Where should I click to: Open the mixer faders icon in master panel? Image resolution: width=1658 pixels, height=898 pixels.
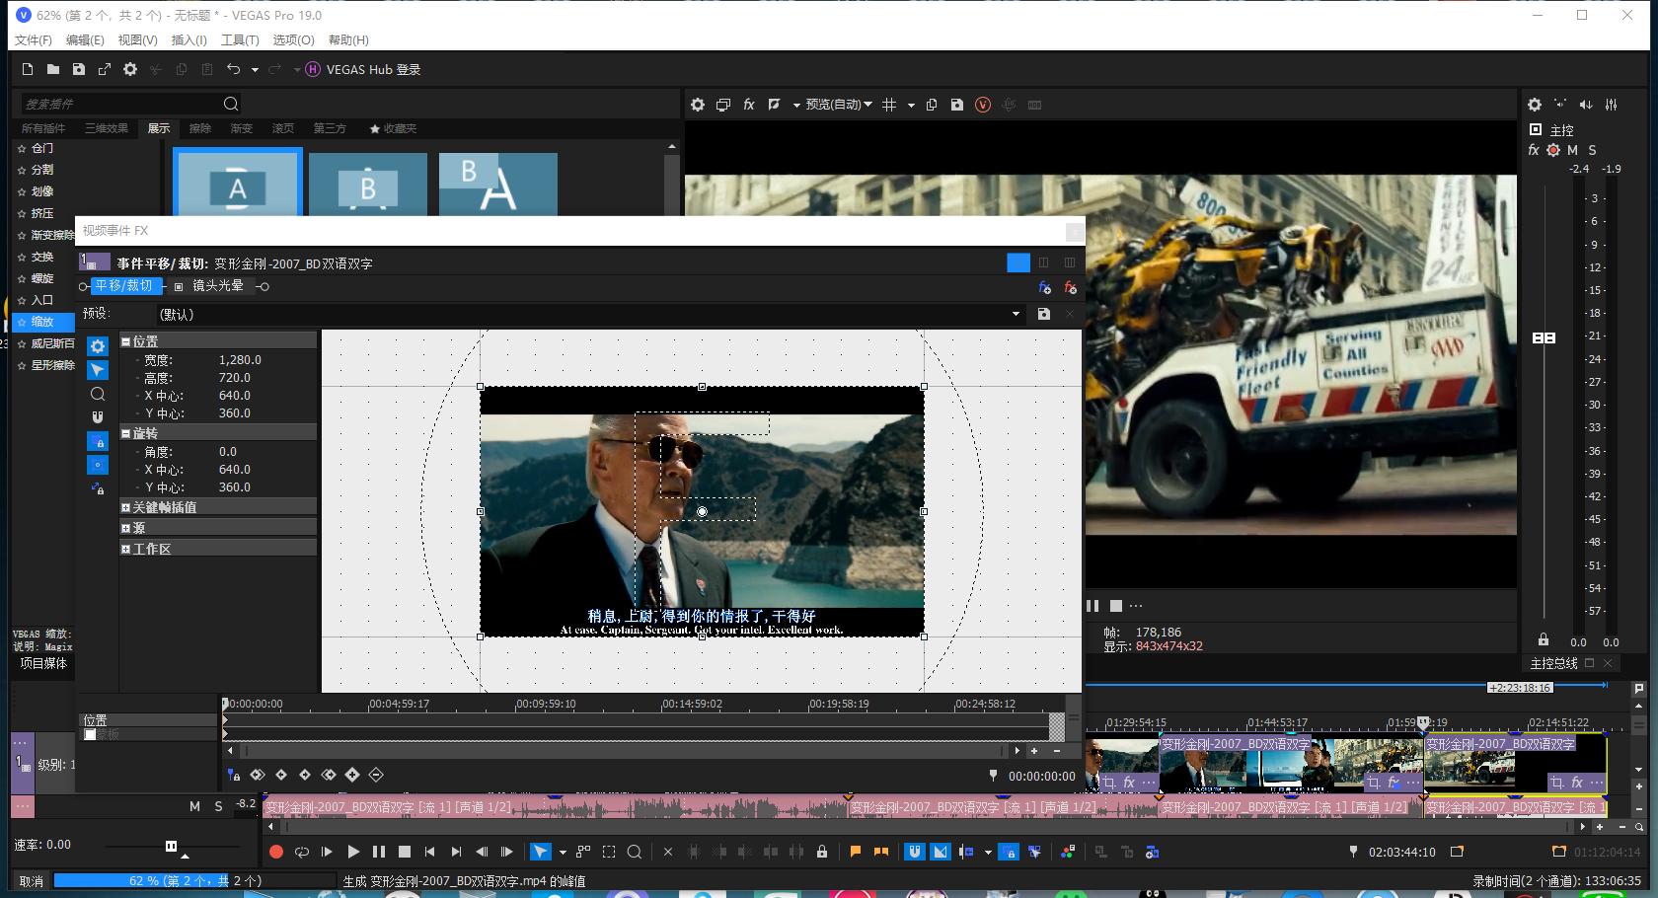click(1611, 105)
